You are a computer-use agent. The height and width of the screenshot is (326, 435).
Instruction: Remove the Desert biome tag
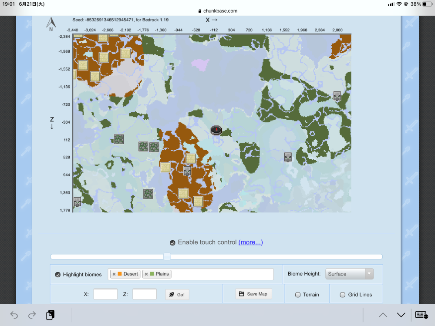tap(114, 274)
